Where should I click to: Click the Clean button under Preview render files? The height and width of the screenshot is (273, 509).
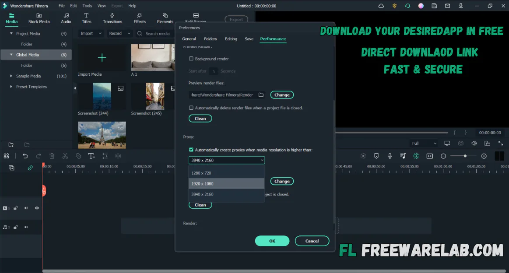pos(200,118)
